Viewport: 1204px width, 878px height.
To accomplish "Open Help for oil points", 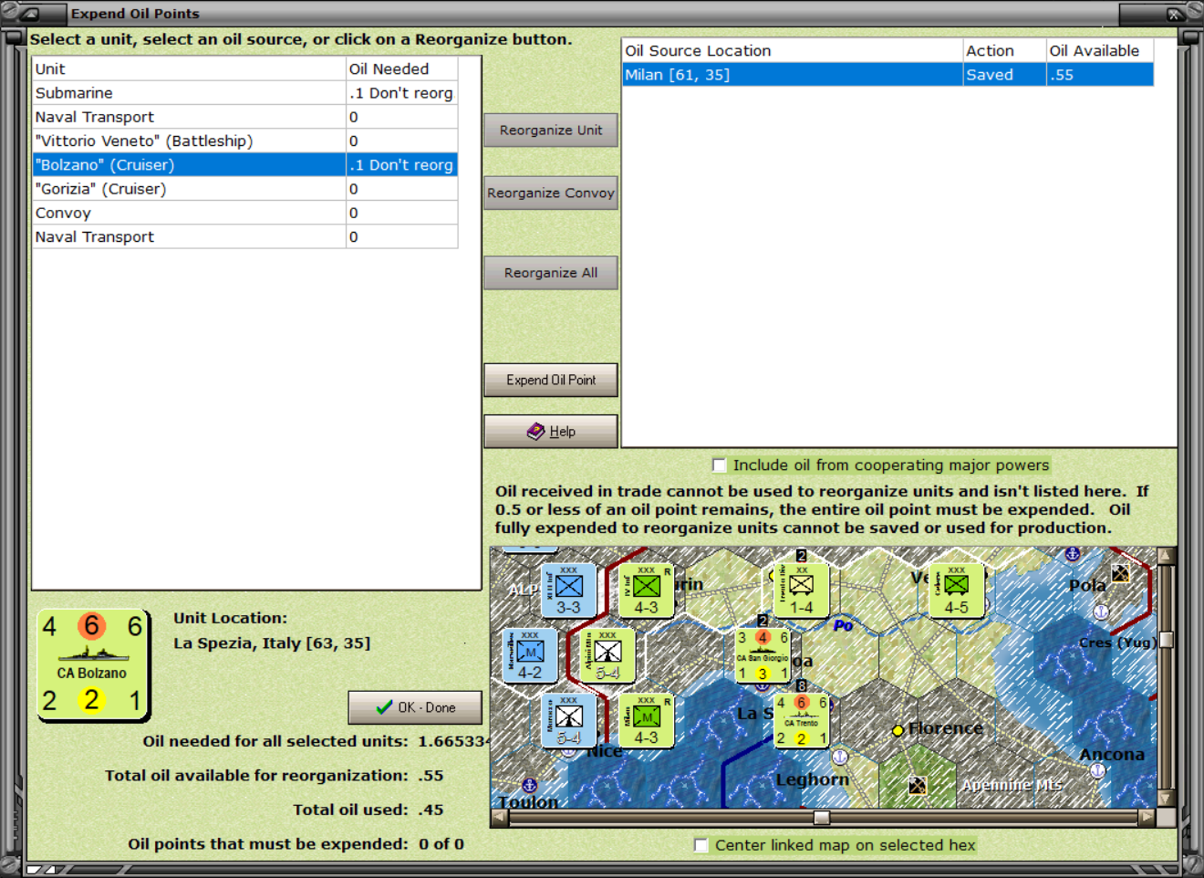I will tap(551, 431).
